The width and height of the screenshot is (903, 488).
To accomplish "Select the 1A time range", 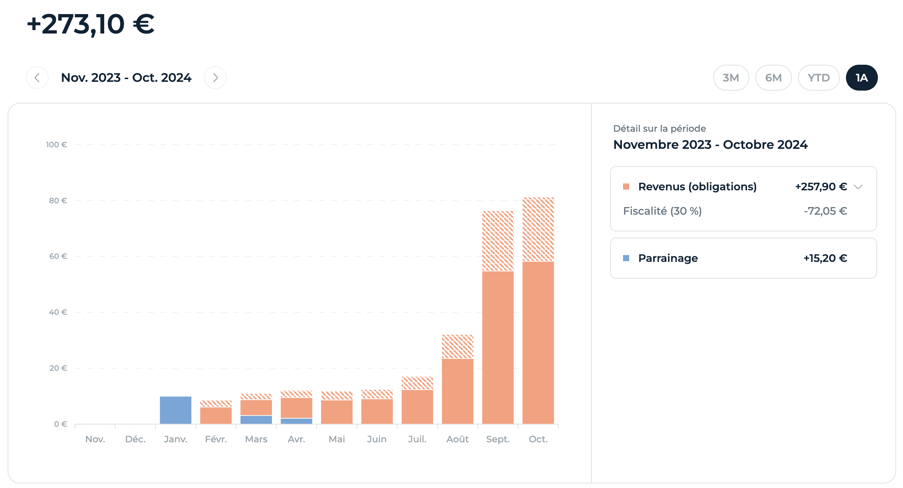I will click(862, 78).
